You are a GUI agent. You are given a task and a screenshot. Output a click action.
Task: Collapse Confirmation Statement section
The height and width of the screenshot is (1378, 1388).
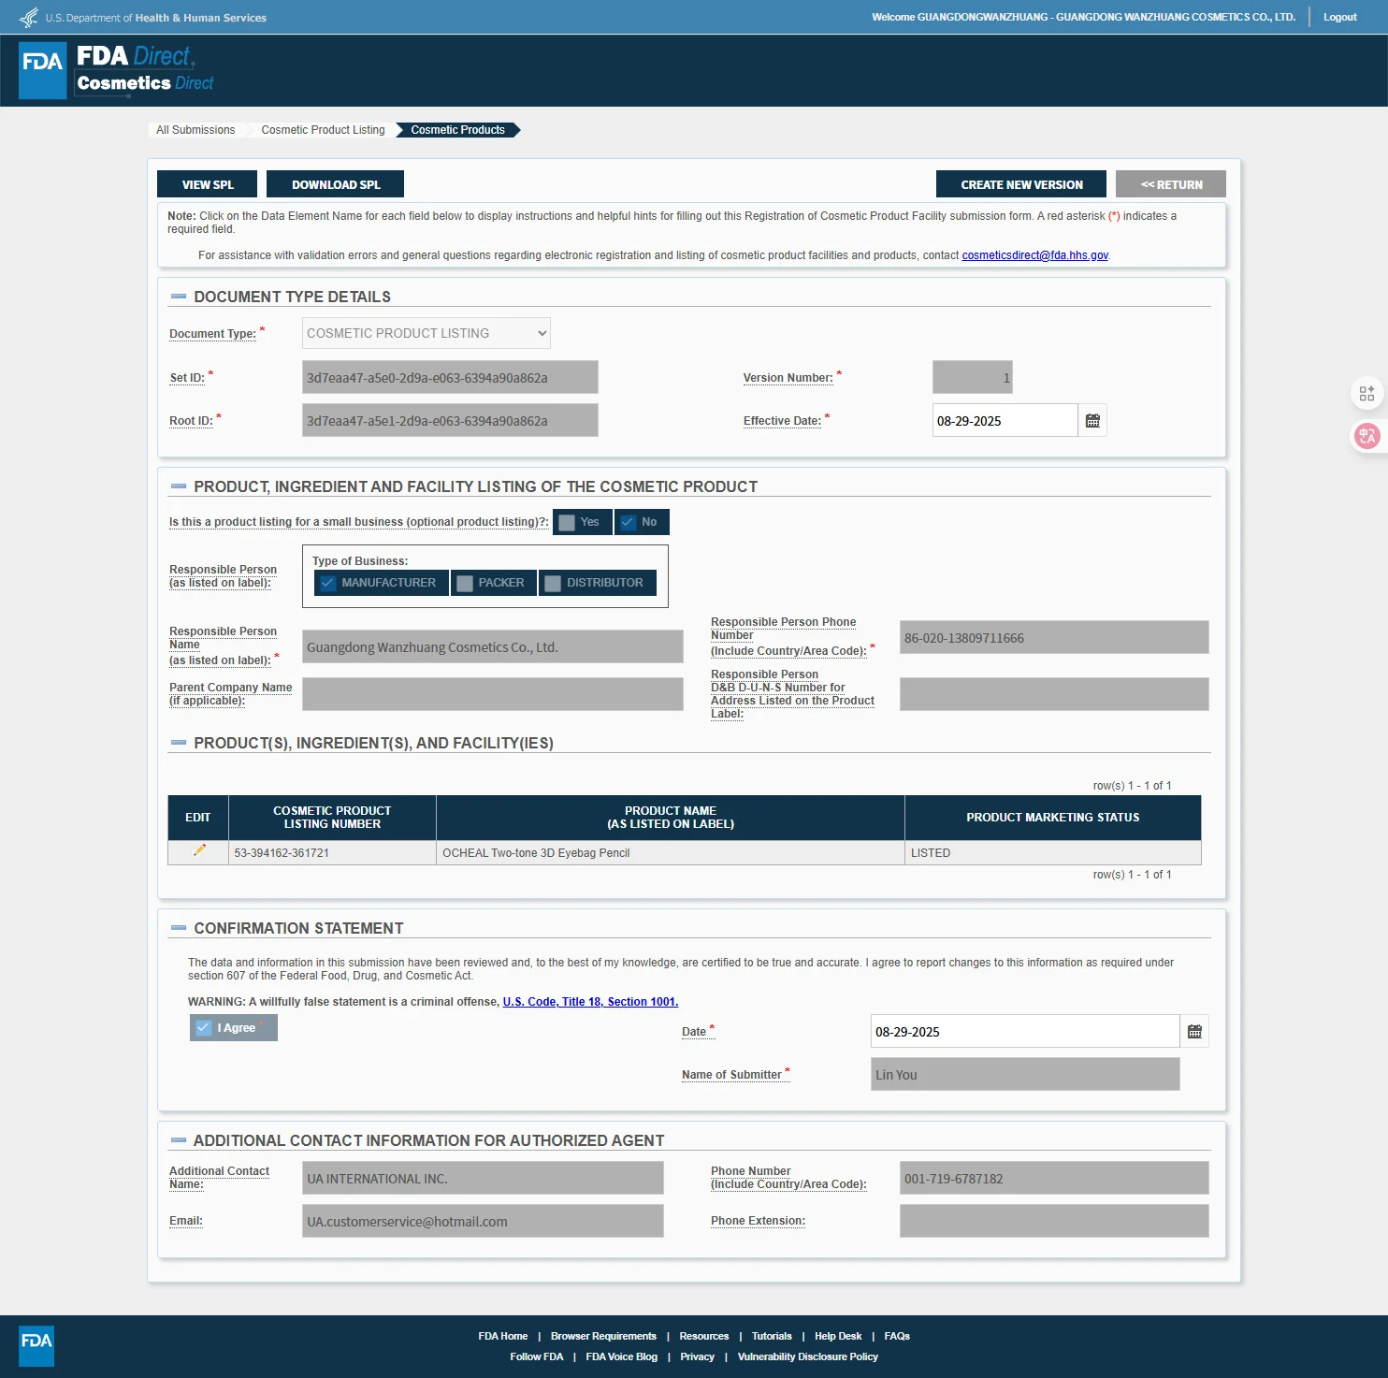[179, 928]
